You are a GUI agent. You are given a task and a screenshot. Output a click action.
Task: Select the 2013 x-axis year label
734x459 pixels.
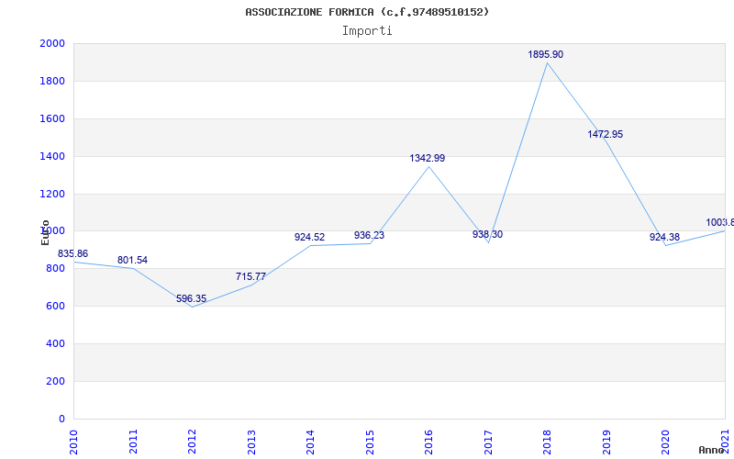click(251, 442)
